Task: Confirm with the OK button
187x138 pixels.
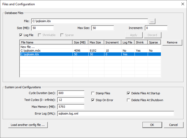Action: 152,125
